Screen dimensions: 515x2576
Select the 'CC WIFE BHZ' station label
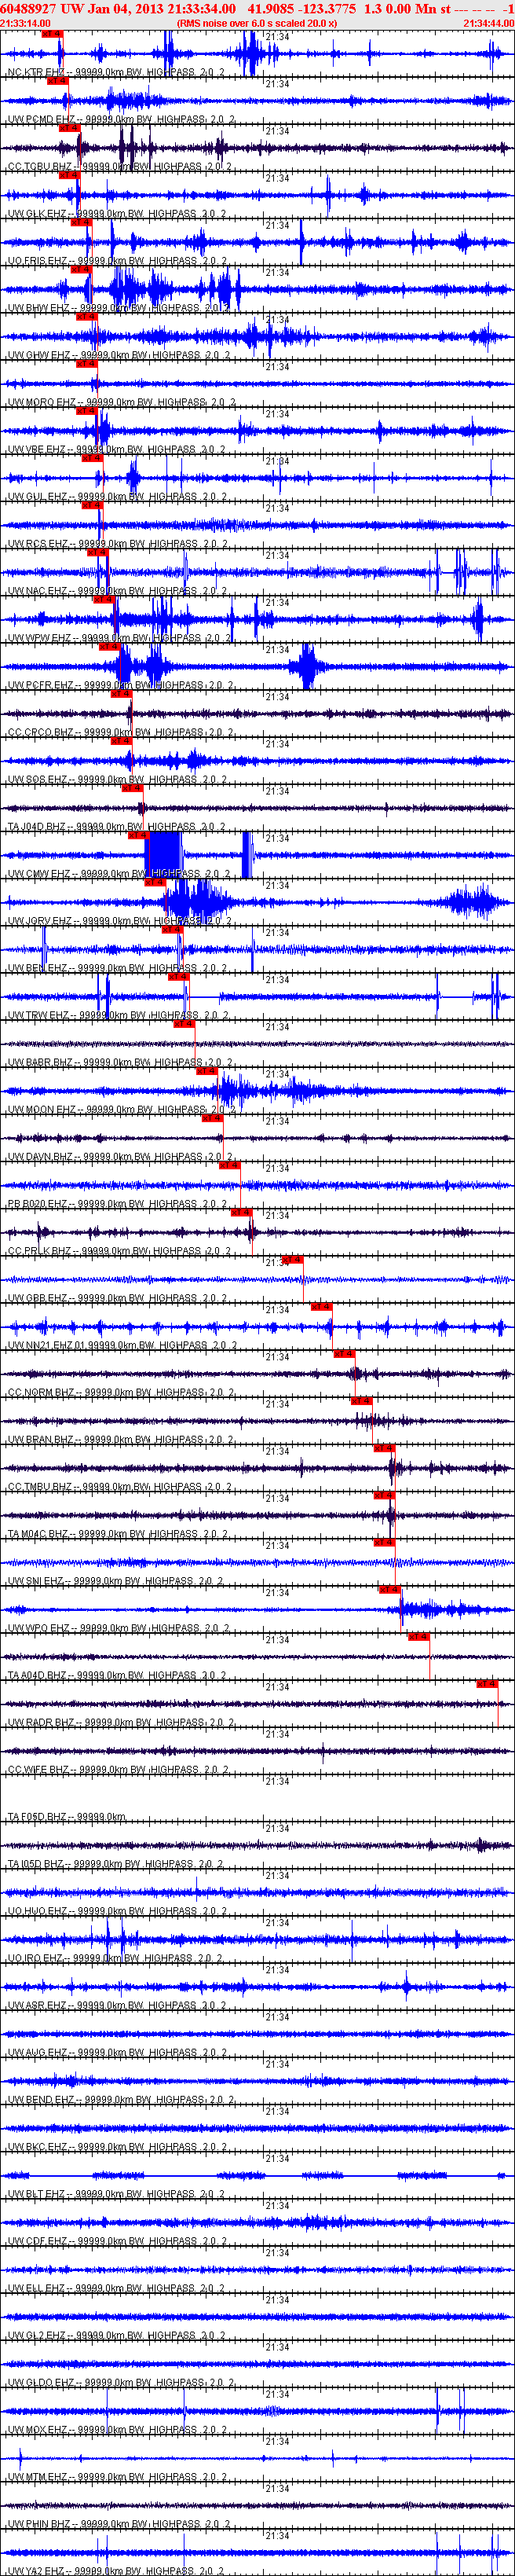click(38, 1769)
